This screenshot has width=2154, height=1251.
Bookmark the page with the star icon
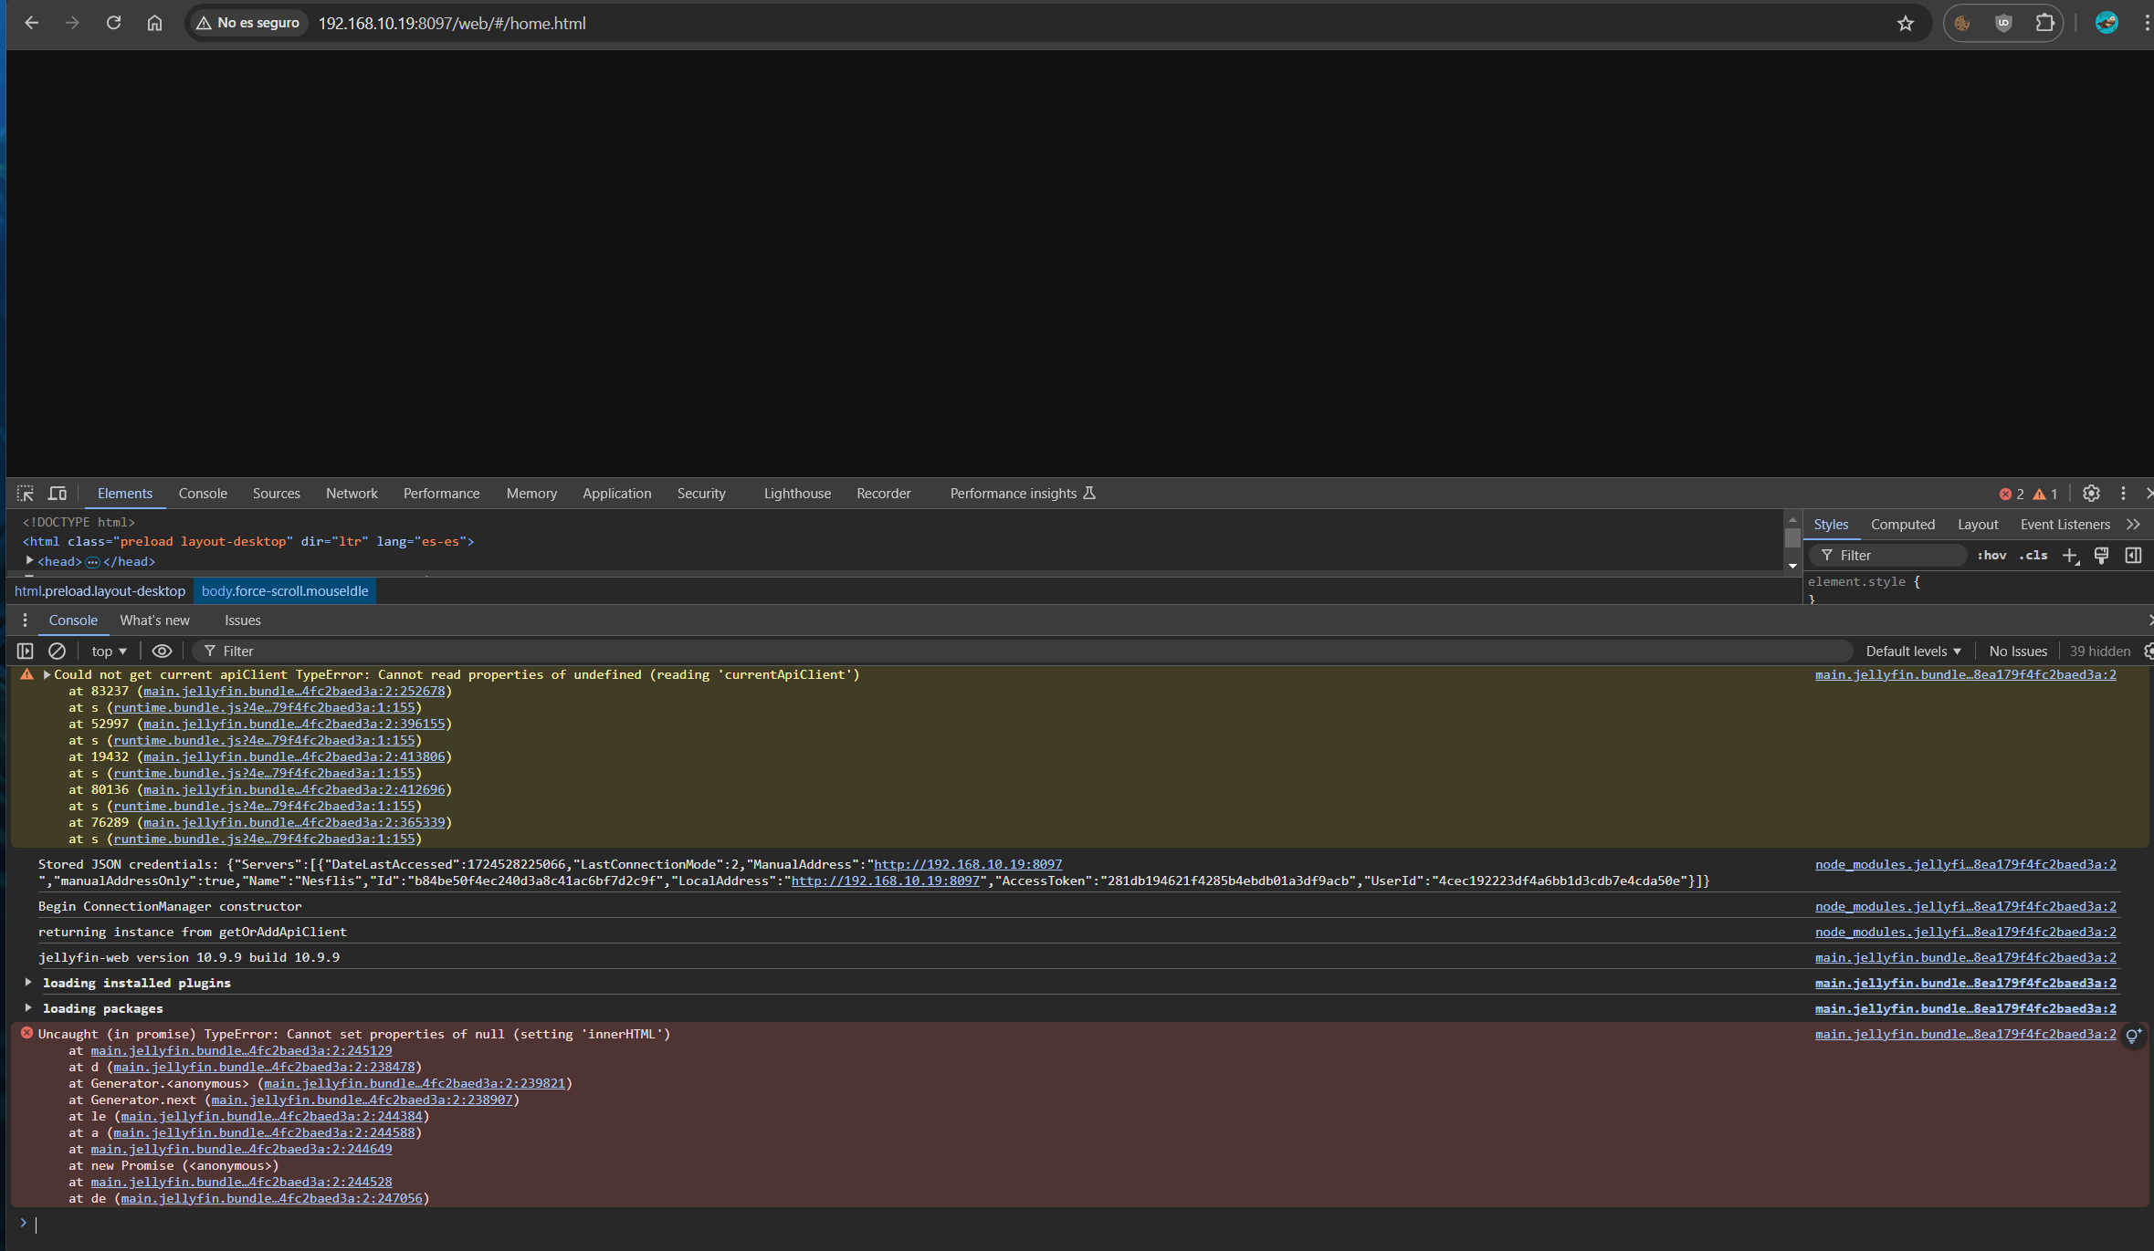click(1906, 24)
